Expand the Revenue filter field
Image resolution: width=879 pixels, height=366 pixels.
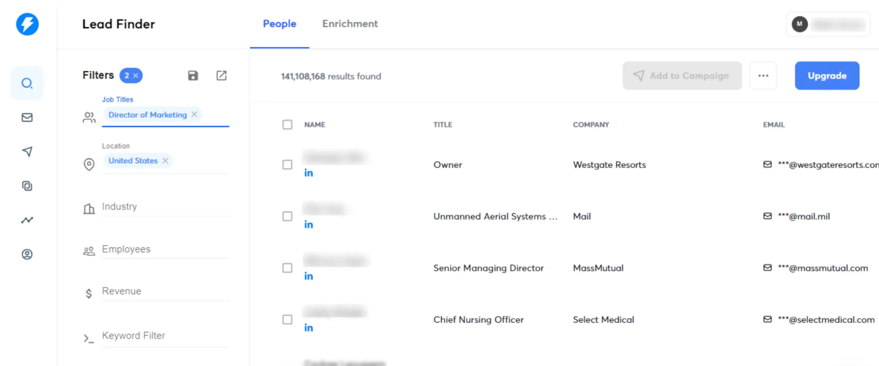[x=165, y=292]
